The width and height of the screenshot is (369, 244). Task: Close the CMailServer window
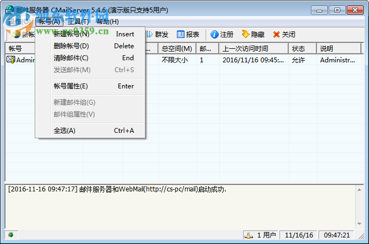[355, 10]
